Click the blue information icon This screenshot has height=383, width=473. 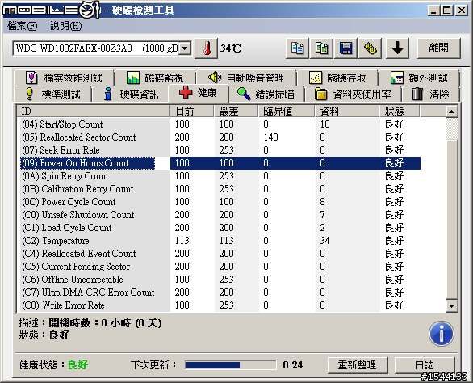[441, 334]
